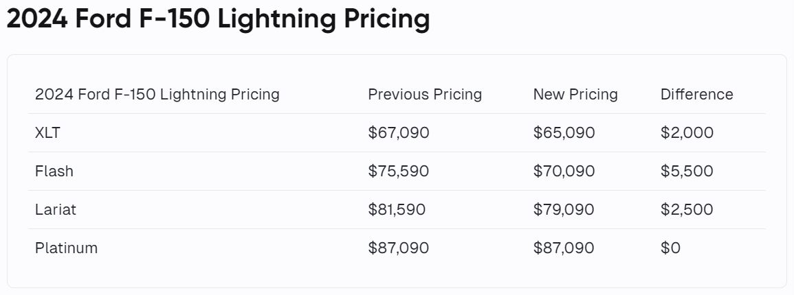Image resolution: width=794 pixels, height=295 pixels.
Task: Click the Difference column header
Action: pos(696,94)
